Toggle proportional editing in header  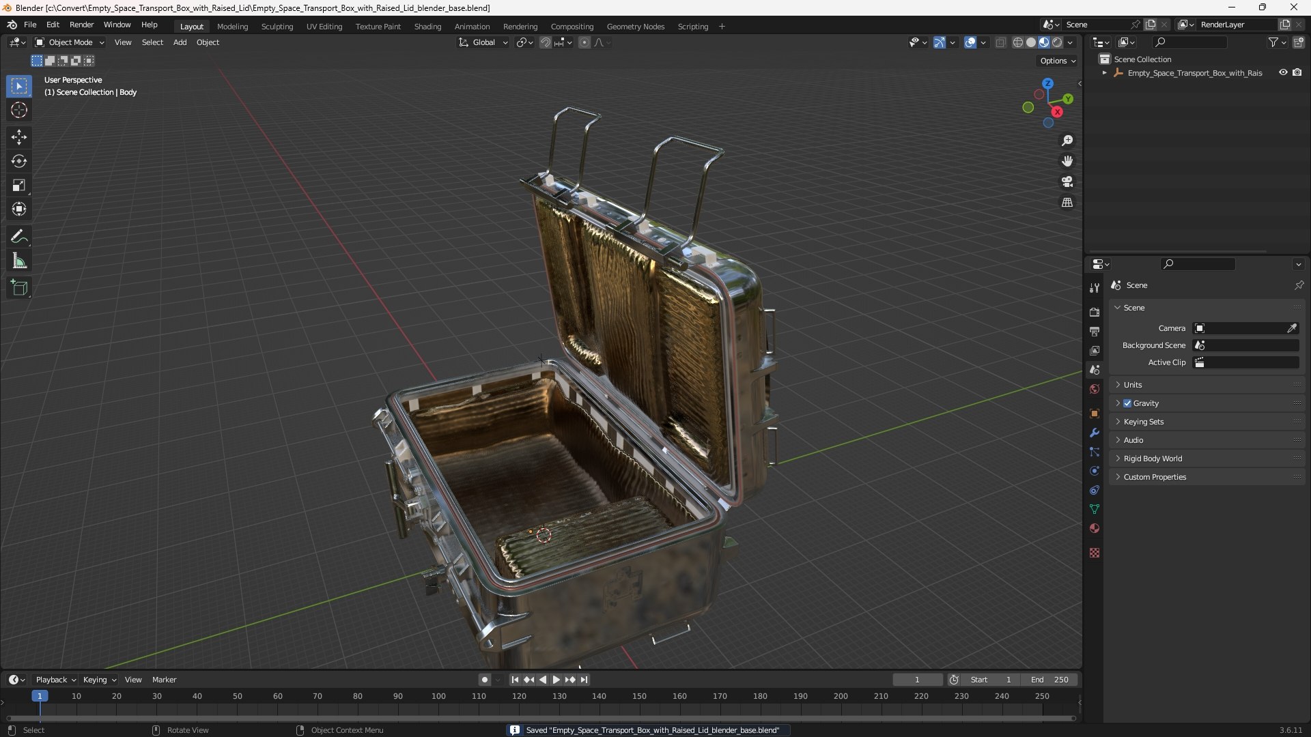pyautogui.click(x=584, y=42)
